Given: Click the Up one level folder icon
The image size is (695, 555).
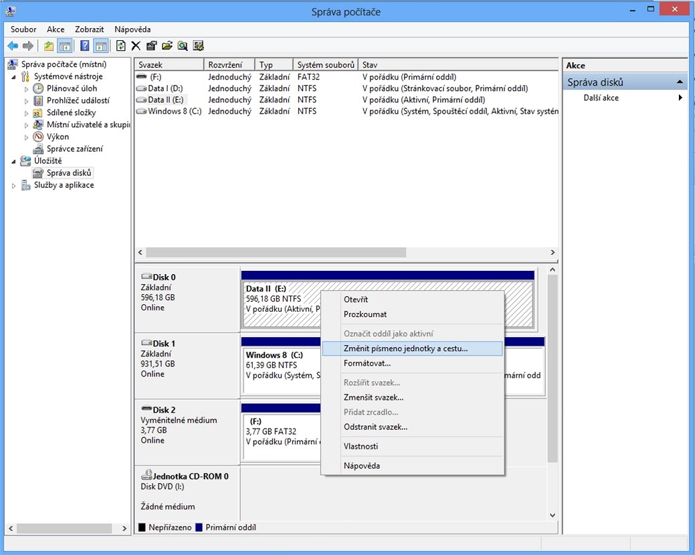Looking at the screenshot, I should 49,45.
